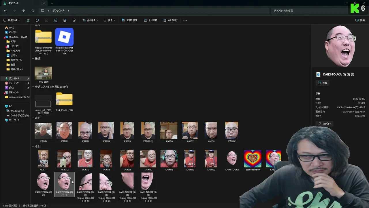
Task: Collapse the 今週に入って file group
Action: tap(33, 87)
